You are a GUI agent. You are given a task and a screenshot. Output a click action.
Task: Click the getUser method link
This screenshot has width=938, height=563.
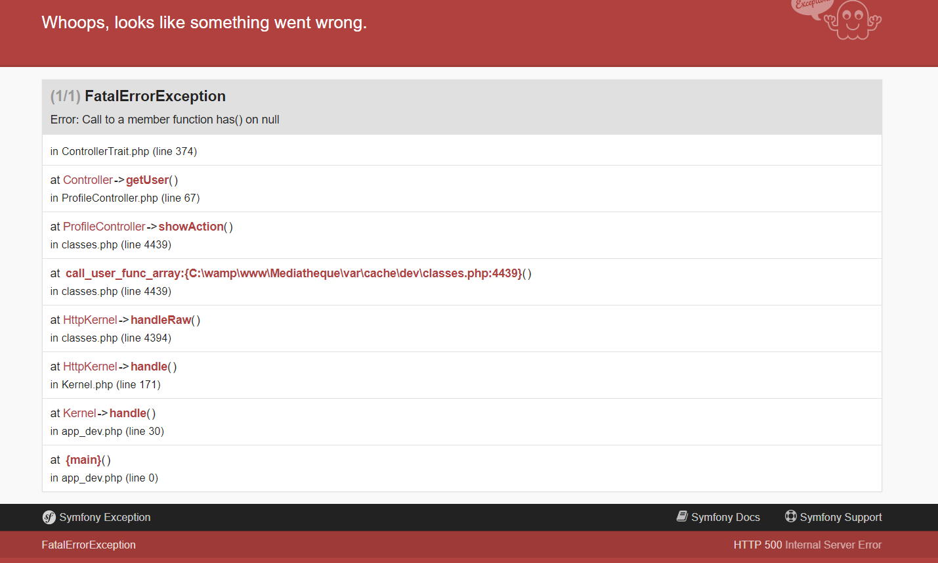point(147,179)
